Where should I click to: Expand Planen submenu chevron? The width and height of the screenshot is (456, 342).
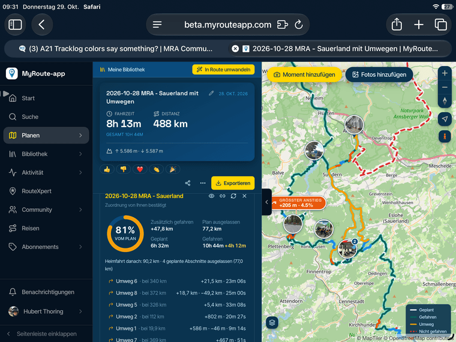click(x=80, y=136)
